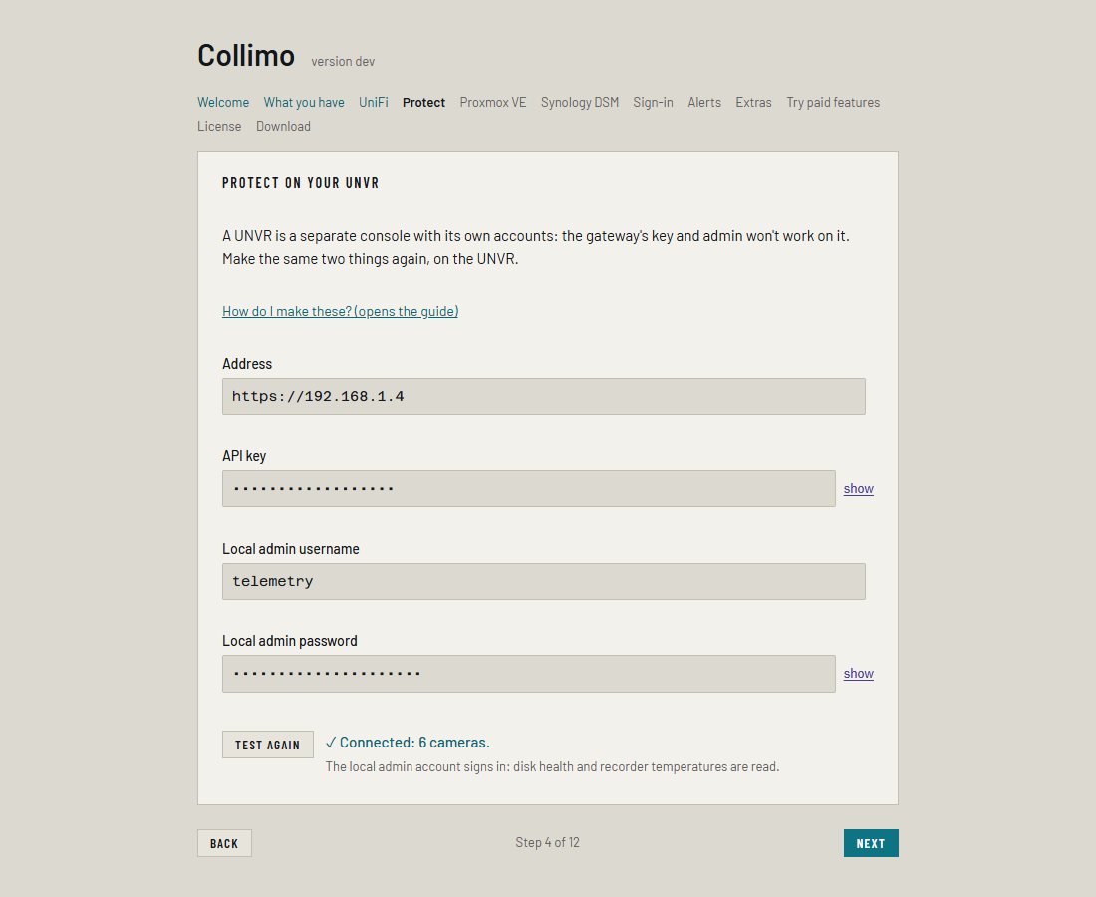
Task: Click into the Address input field
Action: (544, 397)
